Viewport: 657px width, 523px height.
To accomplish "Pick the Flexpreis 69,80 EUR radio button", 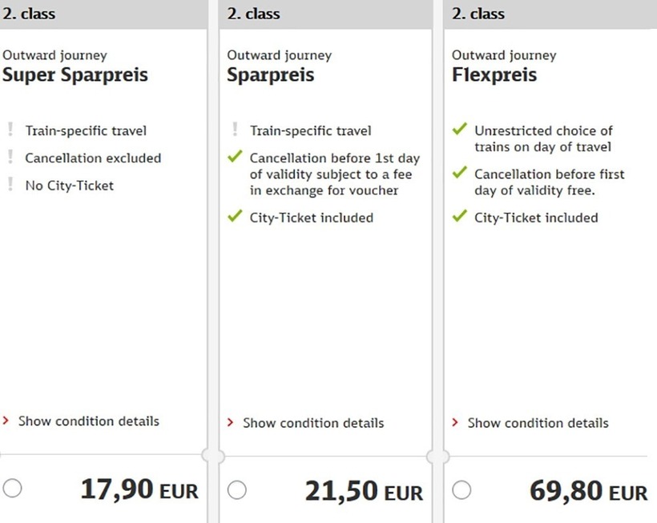I will 462,489.
